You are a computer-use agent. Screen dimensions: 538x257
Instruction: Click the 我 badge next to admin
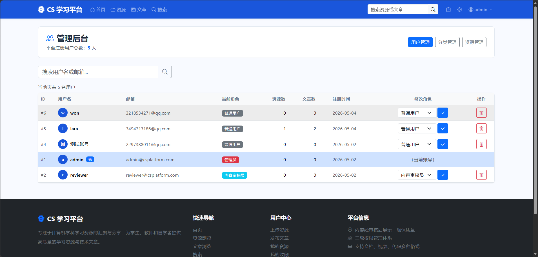pos(90,160)
